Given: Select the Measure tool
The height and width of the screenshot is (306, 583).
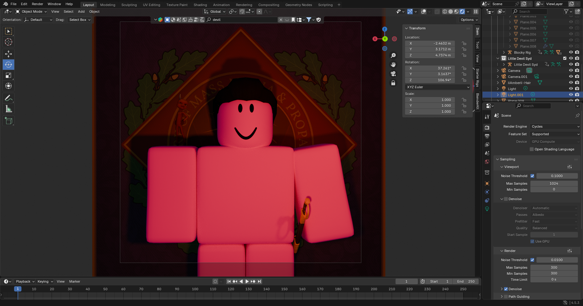Looking at the screenshot, I should [x=9, y=109].
